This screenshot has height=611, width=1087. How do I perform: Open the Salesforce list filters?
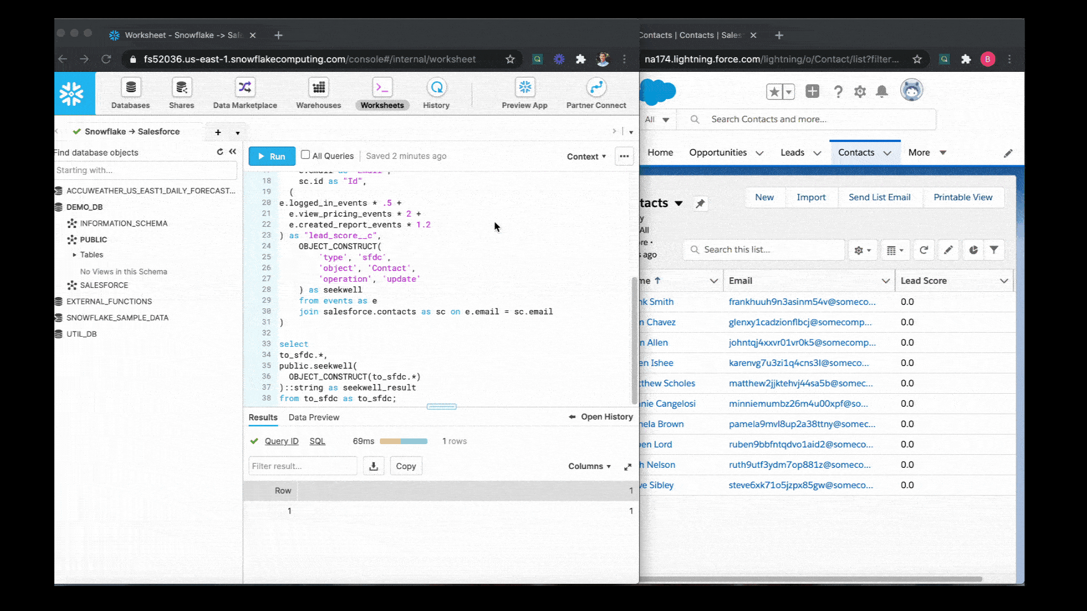pos(995,249)
